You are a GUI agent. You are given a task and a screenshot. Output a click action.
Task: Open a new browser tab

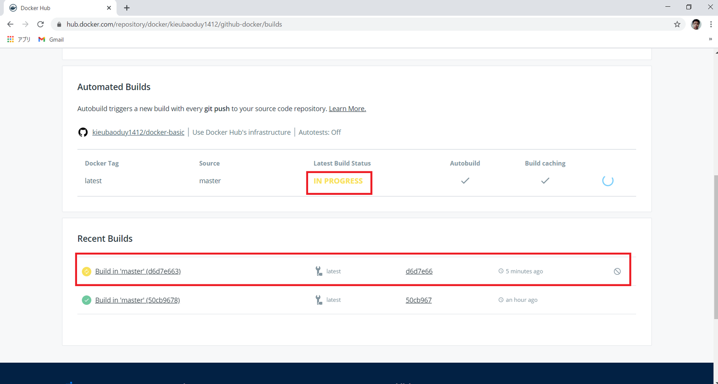(127, 8)
